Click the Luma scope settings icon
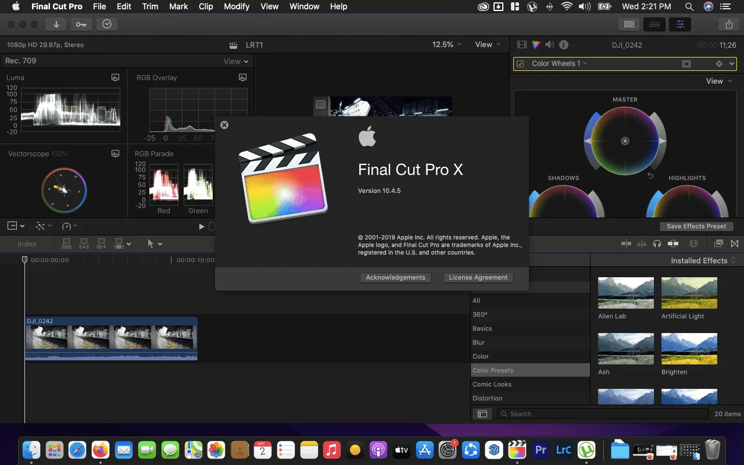This screenshot has height=465, width=744. (116, 77)
